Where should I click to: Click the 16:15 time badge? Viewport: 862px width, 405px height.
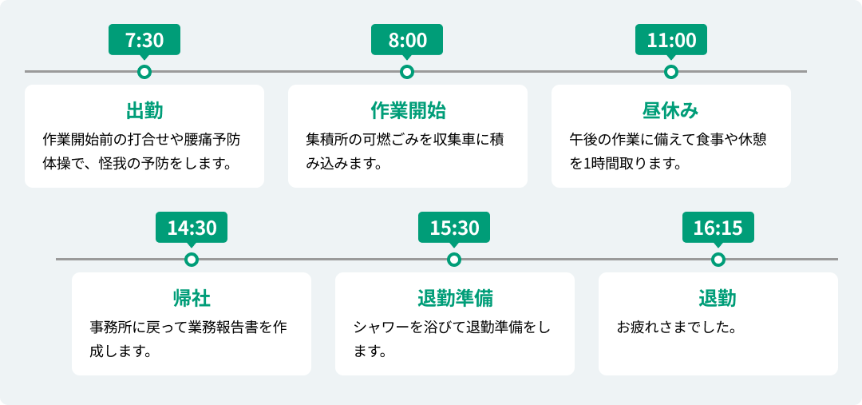click(718, 228)
